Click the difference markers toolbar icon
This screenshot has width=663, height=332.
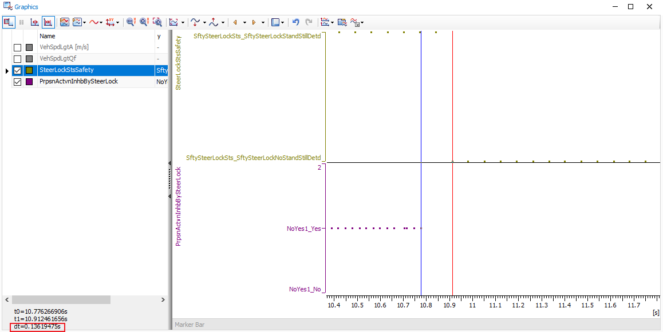tap(48, 22)
